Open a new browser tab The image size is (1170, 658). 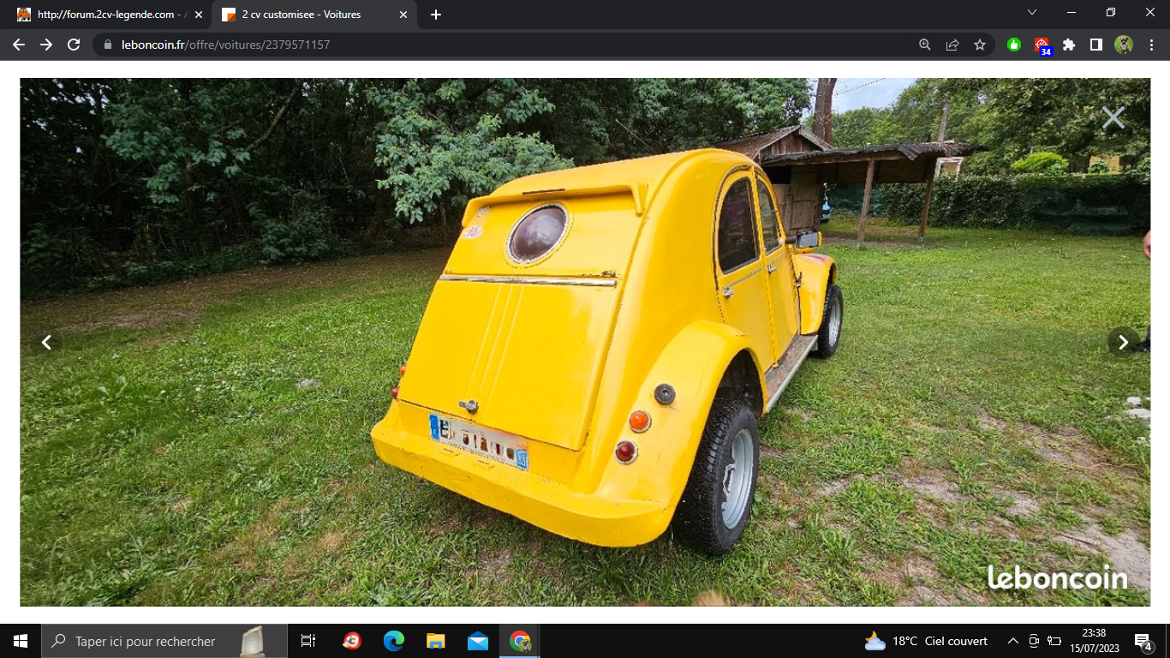point(436,15)
